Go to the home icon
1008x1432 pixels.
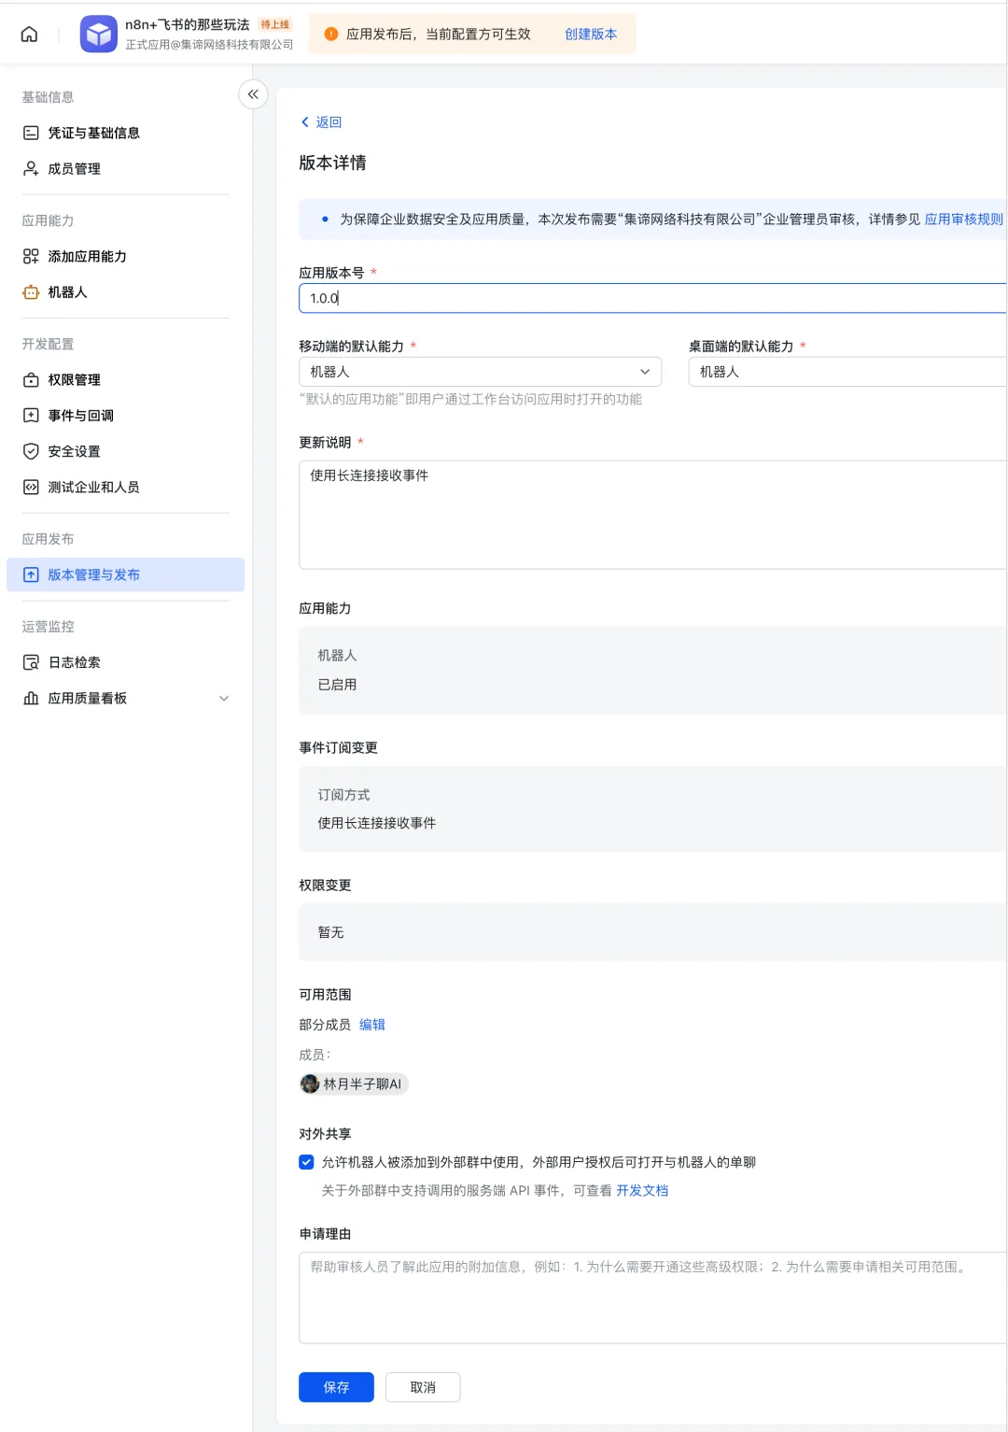tap(29, 35)
